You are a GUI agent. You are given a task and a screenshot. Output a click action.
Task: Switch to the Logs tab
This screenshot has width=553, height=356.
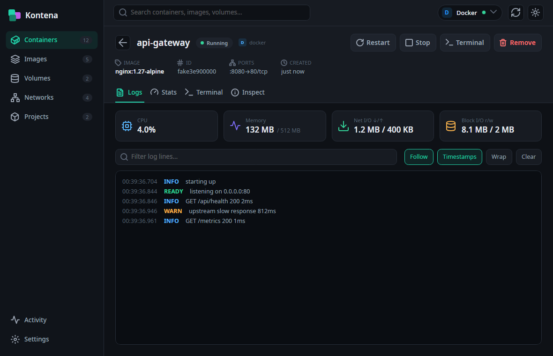coord(129,93)
